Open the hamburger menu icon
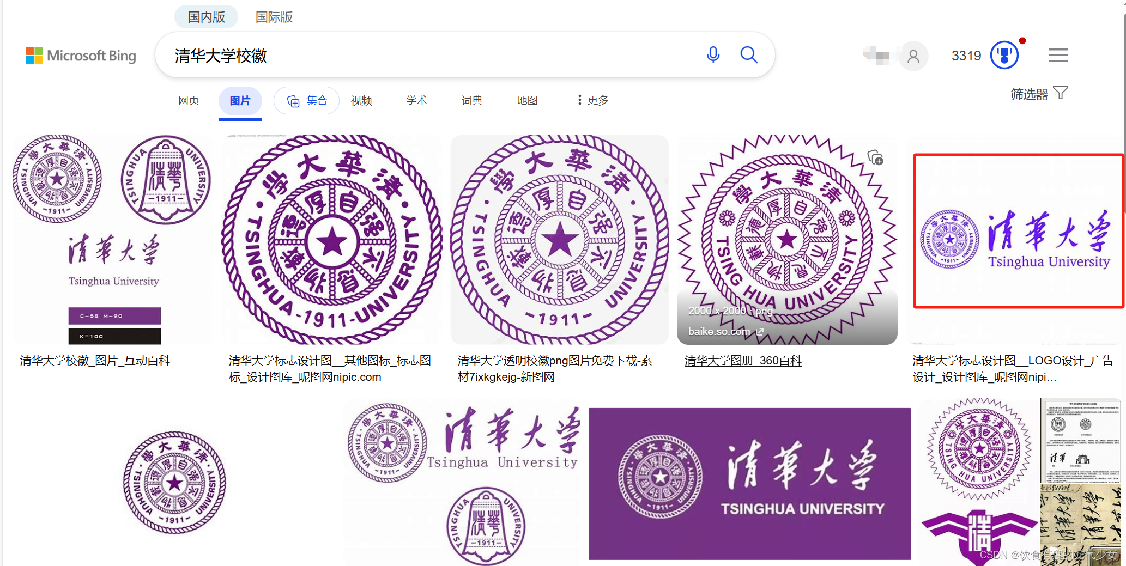This screenshot has height=566, width=1126. click(x=1058, y=55)
